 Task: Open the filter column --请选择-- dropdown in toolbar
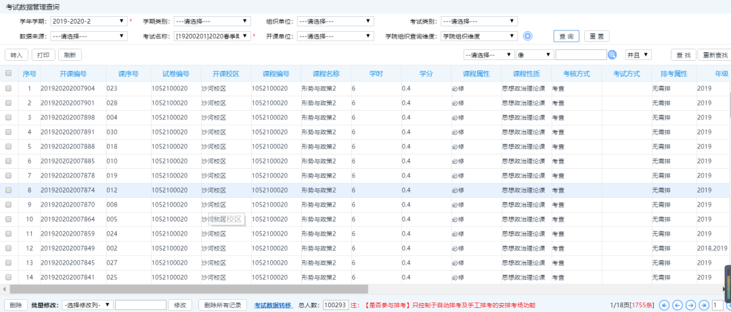click(489, 55)
